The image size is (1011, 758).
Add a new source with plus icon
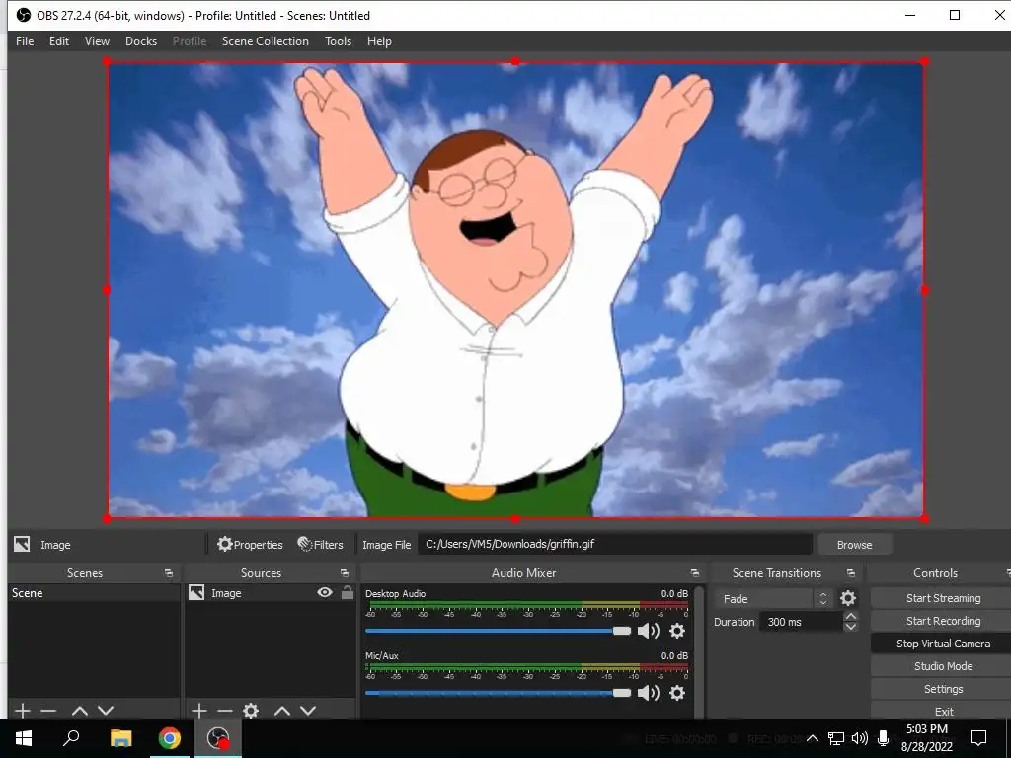pyautogui.click(x=199, y=711)
